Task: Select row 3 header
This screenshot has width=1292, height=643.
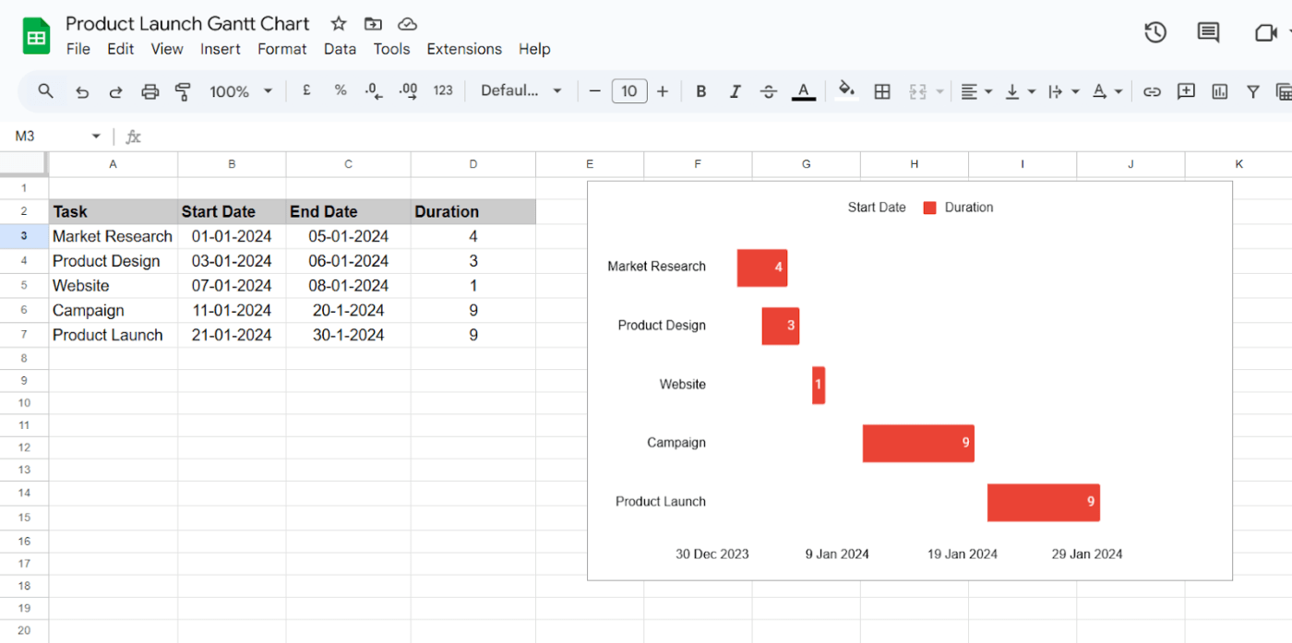Action: click(x=24, y=236)
